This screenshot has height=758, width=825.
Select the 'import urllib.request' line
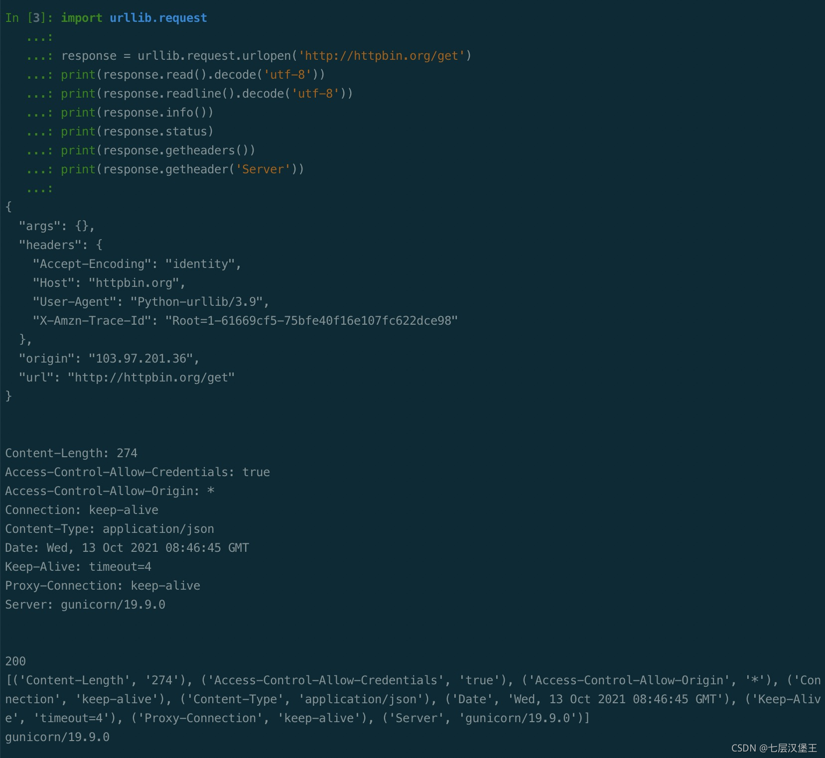[x=134, y=18]
